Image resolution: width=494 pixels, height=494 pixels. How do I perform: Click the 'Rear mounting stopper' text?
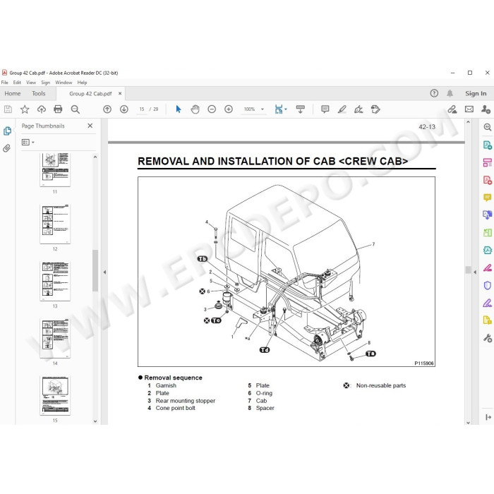tap(185, 401)
